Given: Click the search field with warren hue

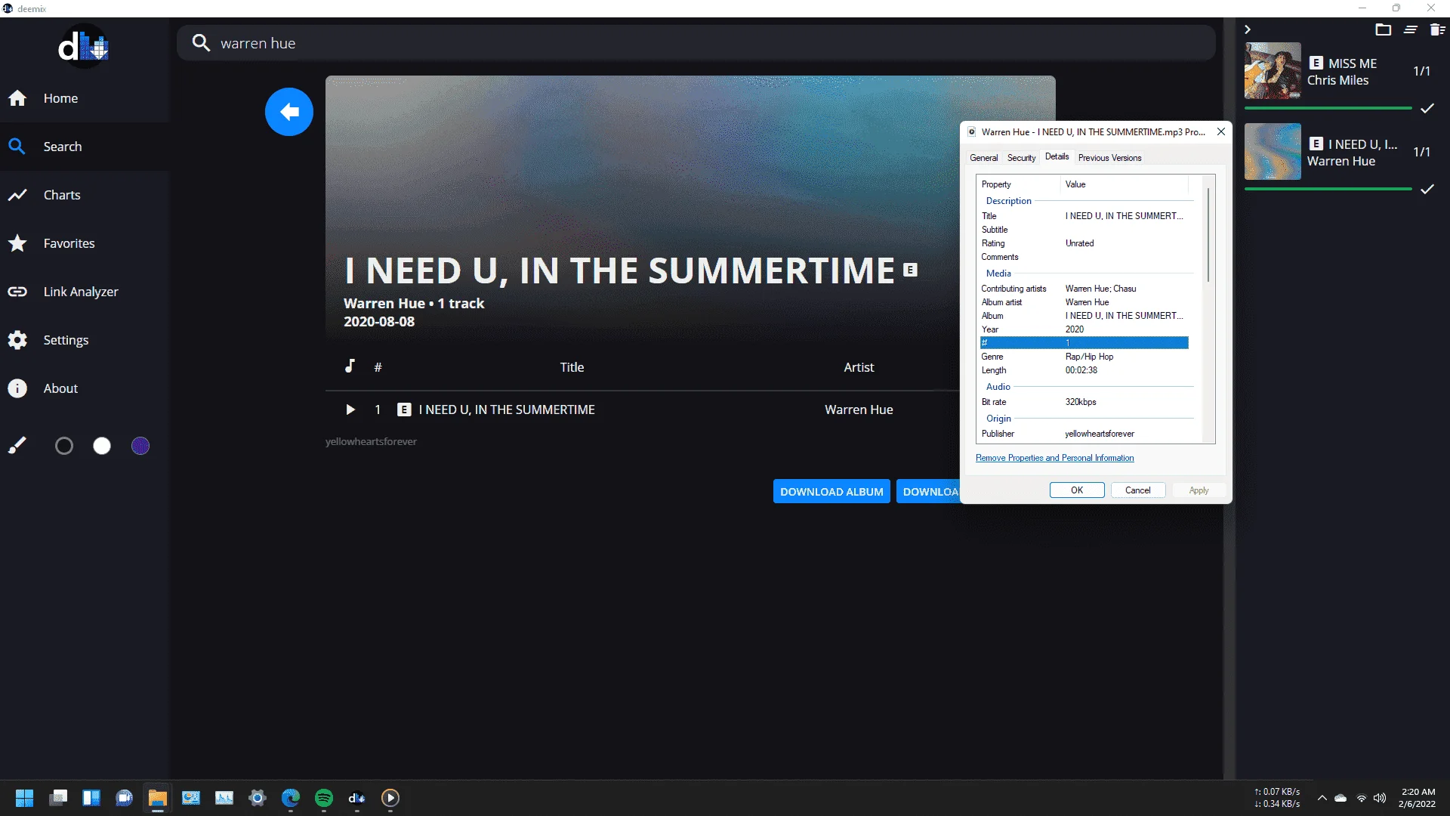Looking at the screenshot, I should point(696,43).
